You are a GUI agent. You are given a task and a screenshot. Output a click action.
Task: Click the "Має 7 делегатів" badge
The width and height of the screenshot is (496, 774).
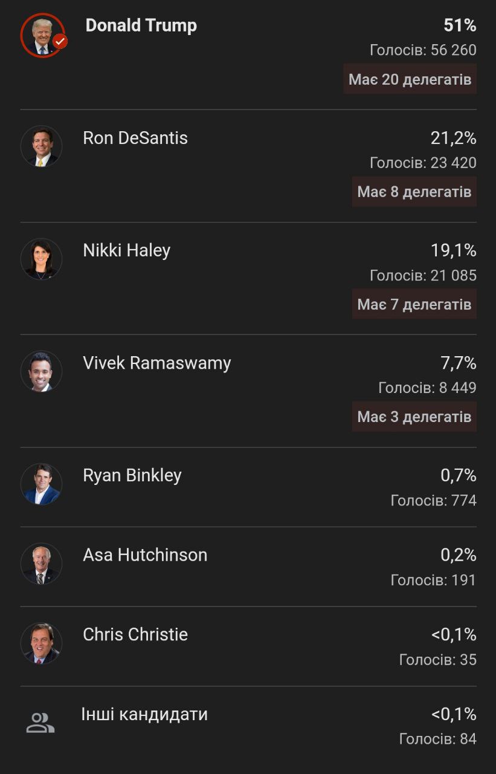click(414, 304)
